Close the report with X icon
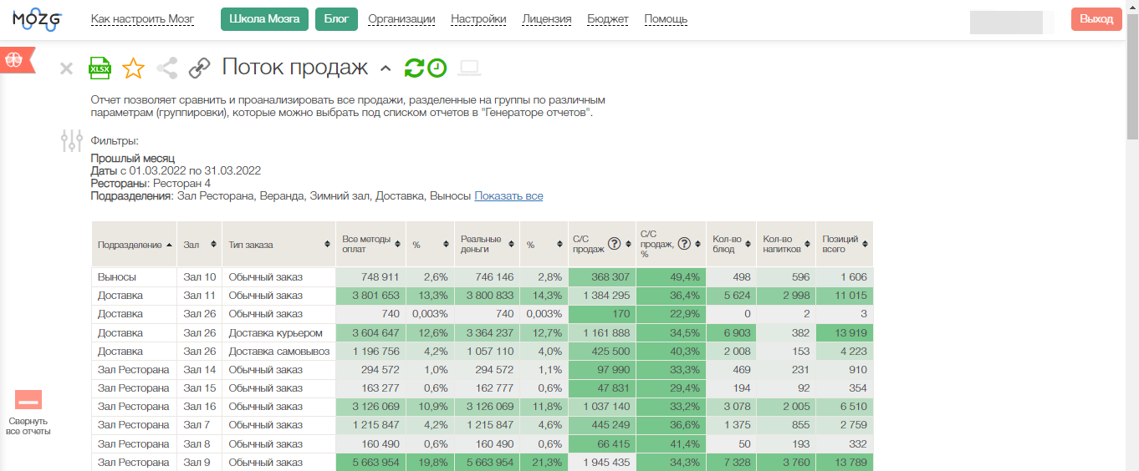1139x471 pixels. coord(66,68)
